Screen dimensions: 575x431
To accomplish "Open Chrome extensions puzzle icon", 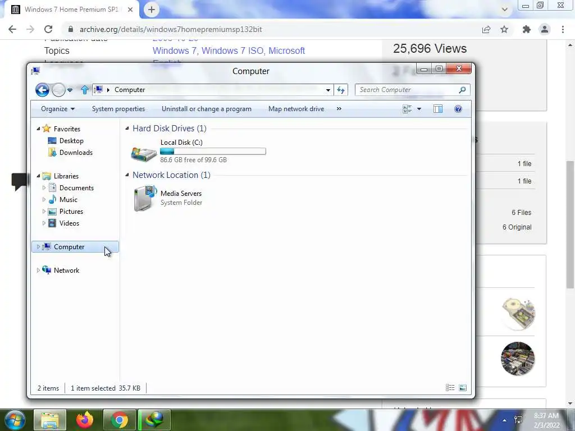I will tap(527, 29).
